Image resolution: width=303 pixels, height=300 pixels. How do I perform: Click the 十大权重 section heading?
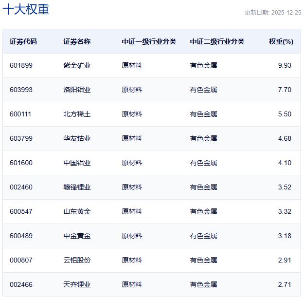pos(26,10)
